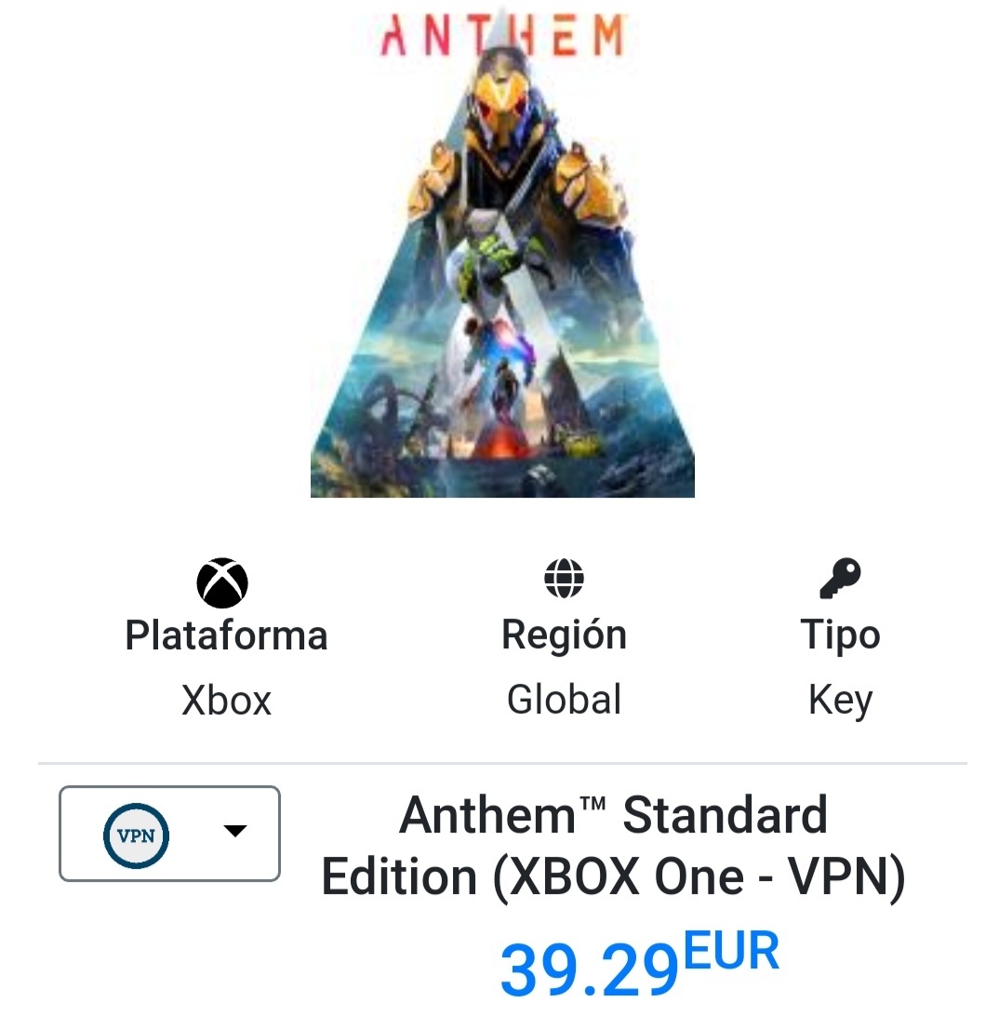Click the Xbox platform value
The image size is (999, 1015).
(226, 700)
